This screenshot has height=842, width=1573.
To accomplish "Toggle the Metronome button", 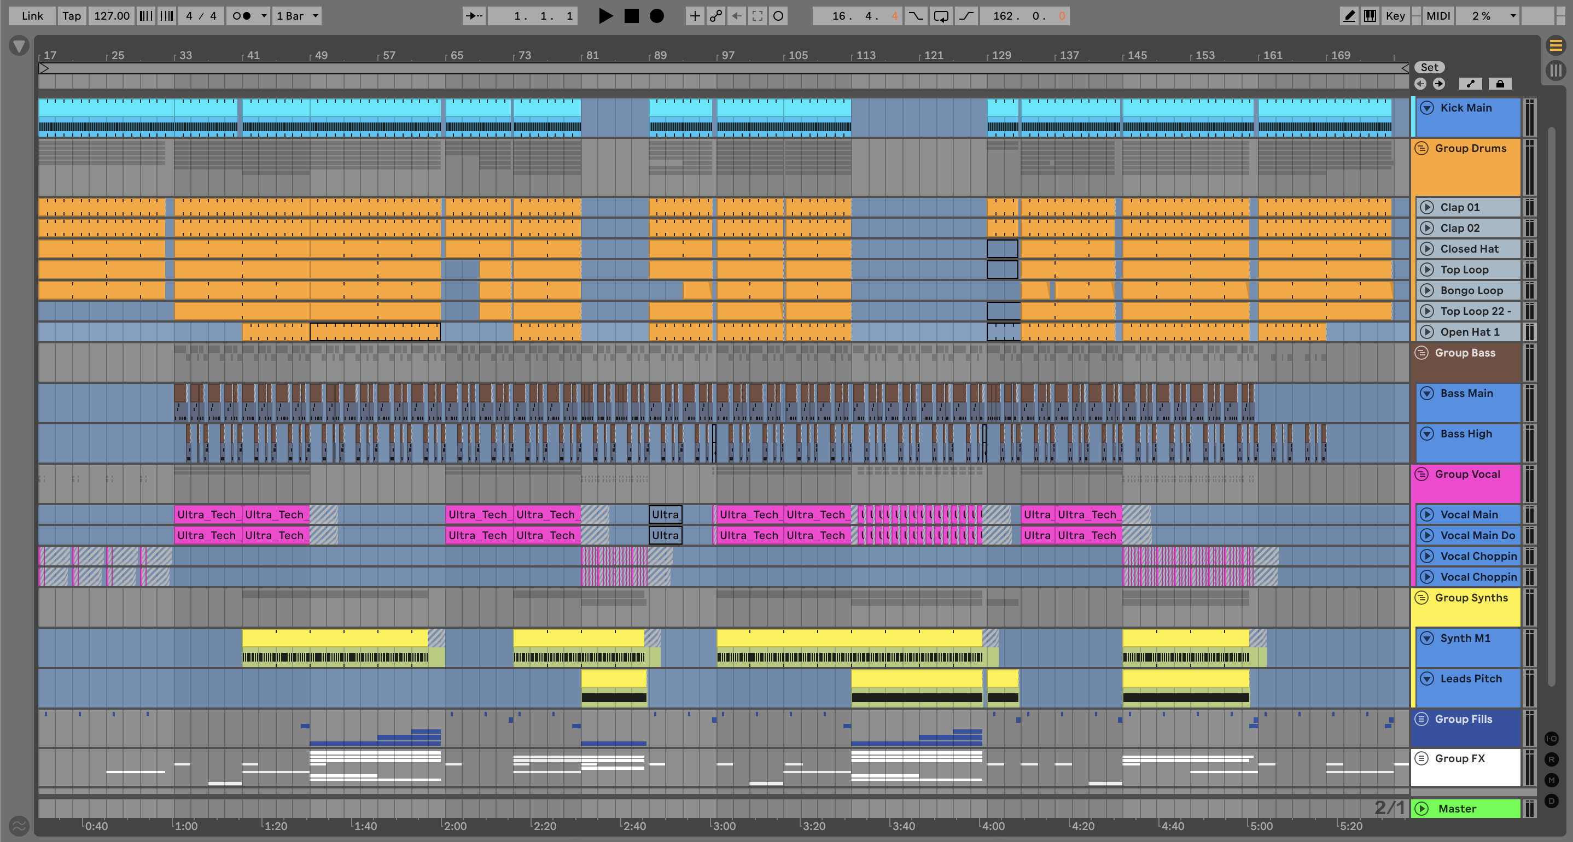I will 241,16.
